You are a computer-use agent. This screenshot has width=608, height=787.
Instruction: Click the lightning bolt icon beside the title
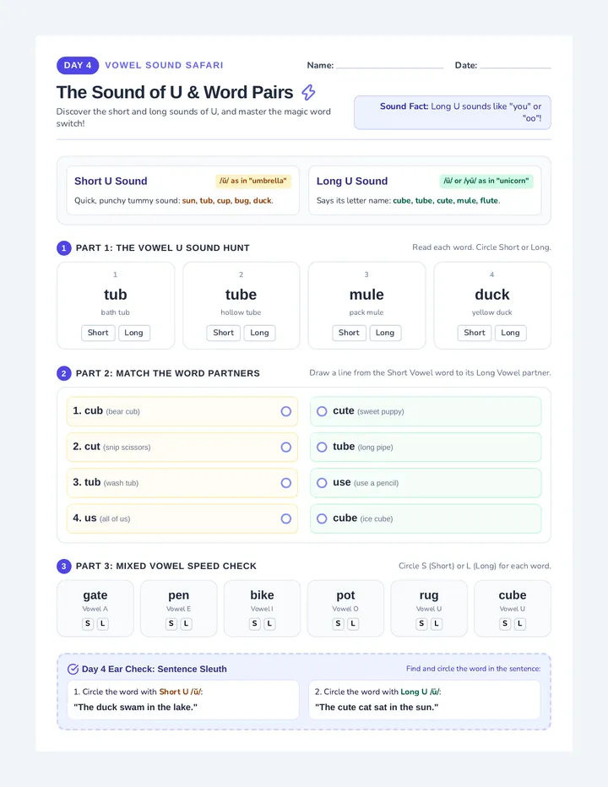[x=308, y=92]
